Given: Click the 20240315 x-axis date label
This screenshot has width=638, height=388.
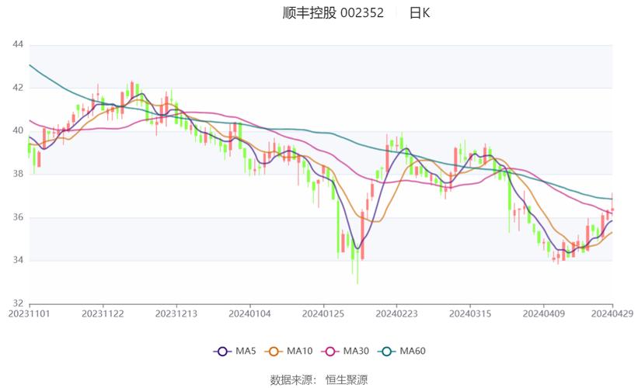Looking at the screenshot, I should pos(469,314).
